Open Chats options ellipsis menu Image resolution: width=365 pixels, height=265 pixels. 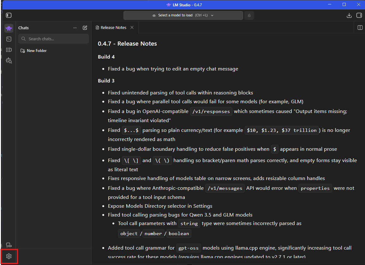tap(75, 28)
